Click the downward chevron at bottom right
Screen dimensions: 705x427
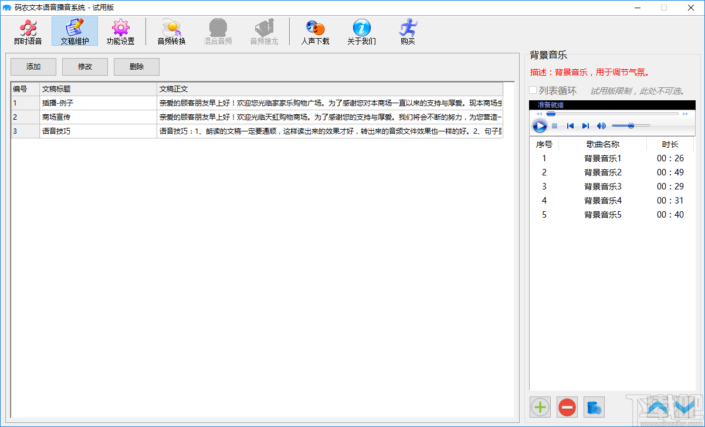[x=683, y=407]
